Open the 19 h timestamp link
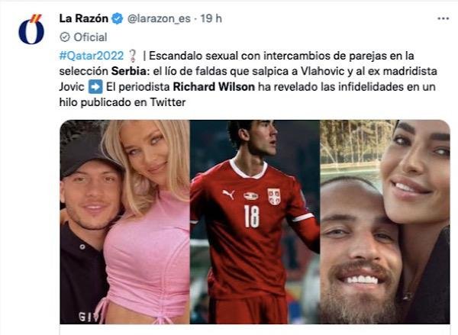 point(211,18)
